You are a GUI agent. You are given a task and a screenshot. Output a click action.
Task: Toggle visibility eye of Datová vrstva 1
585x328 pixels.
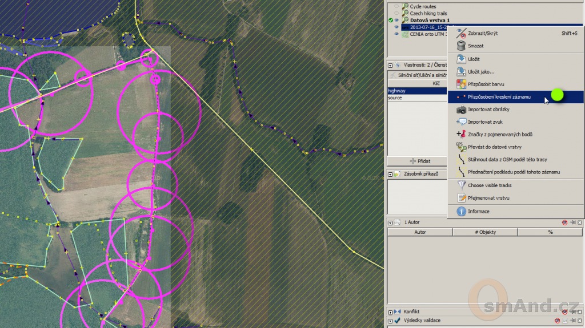tap(396, 20)
